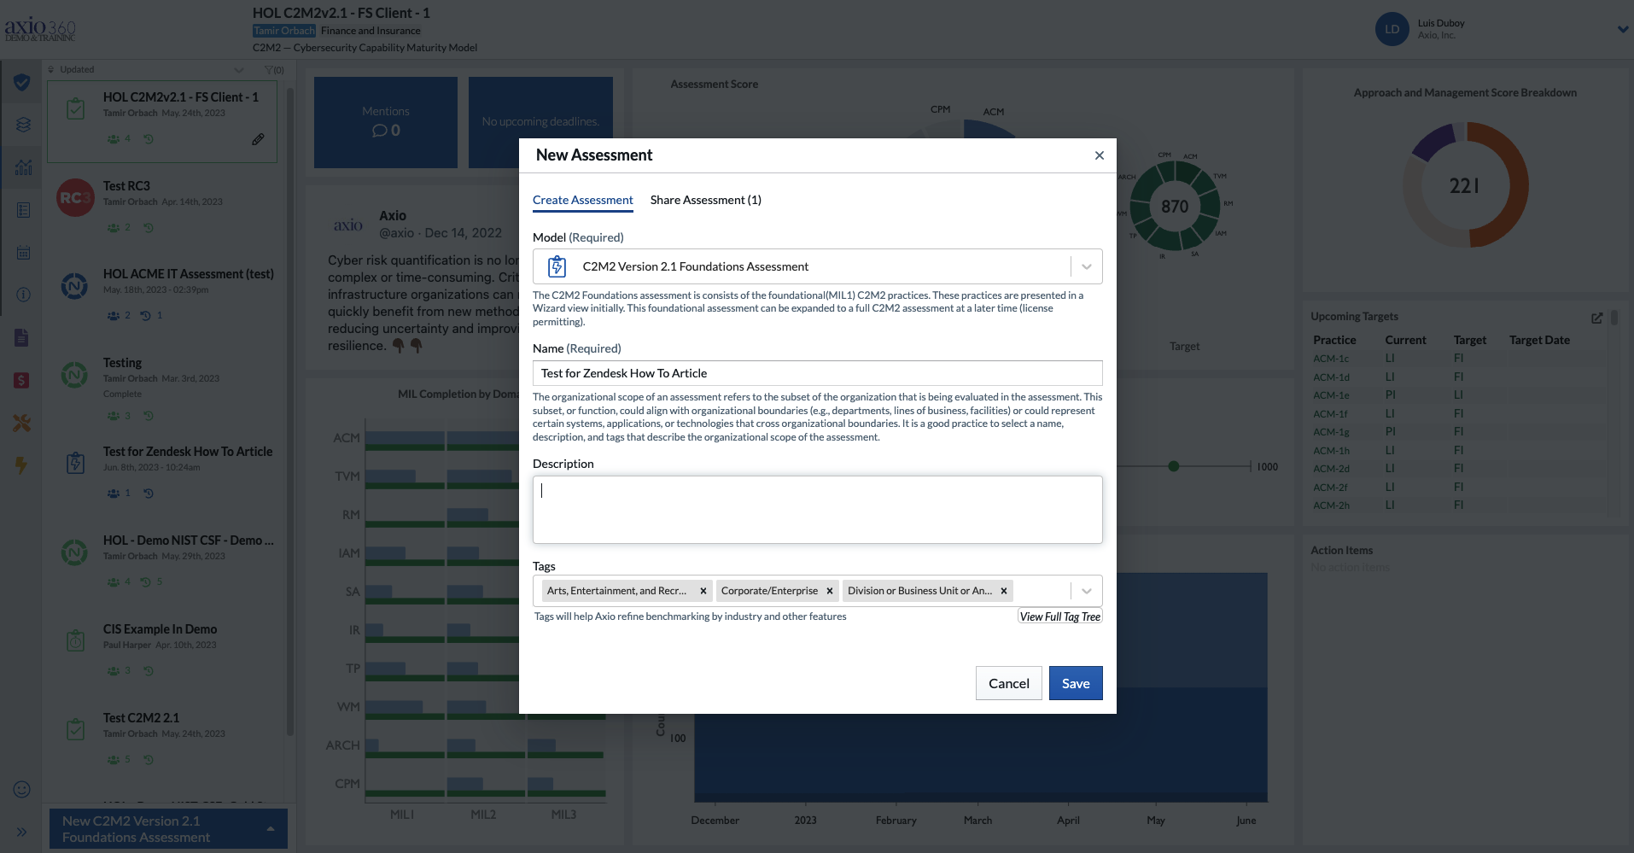
Task: Save the new assessment
Action: point(1075,683)
